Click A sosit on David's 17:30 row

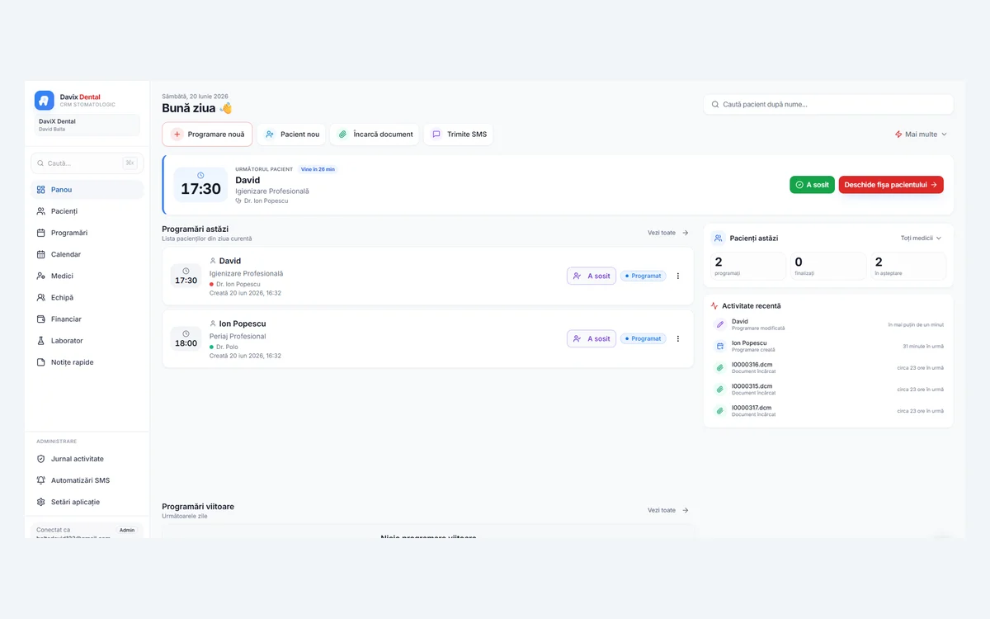point(592,276)
